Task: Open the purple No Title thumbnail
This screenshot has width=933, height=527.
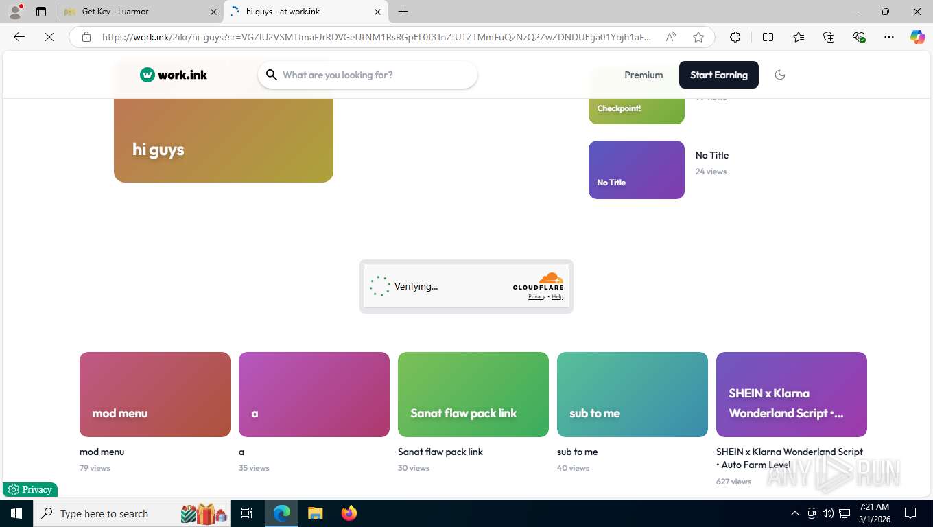Action: click(x=637, y=169)
